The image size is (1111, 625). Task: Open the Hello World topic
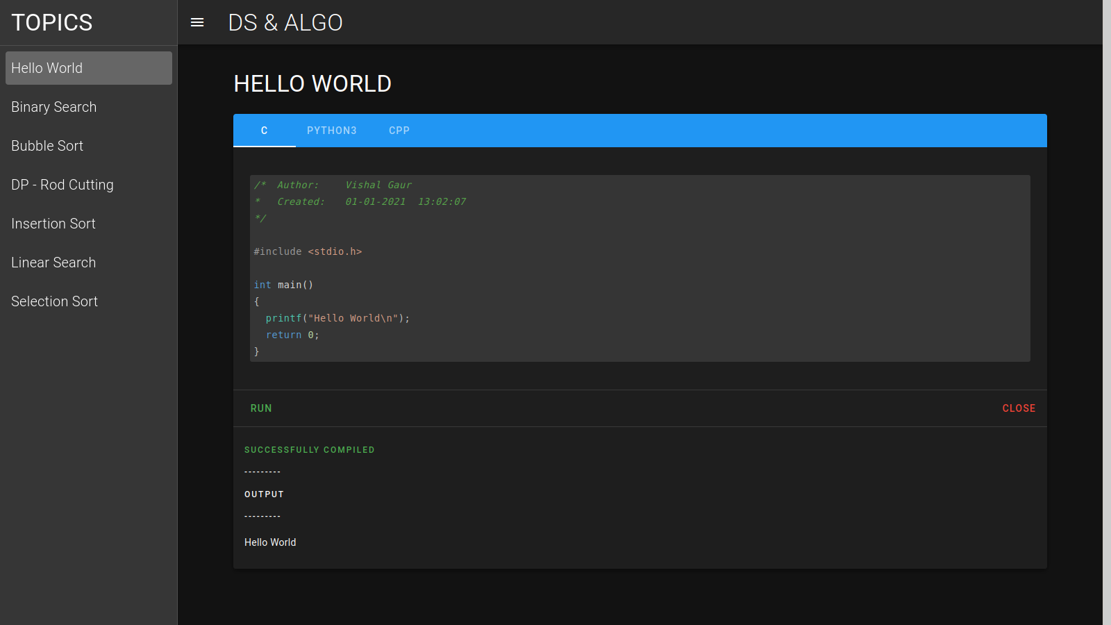point(89,68)
